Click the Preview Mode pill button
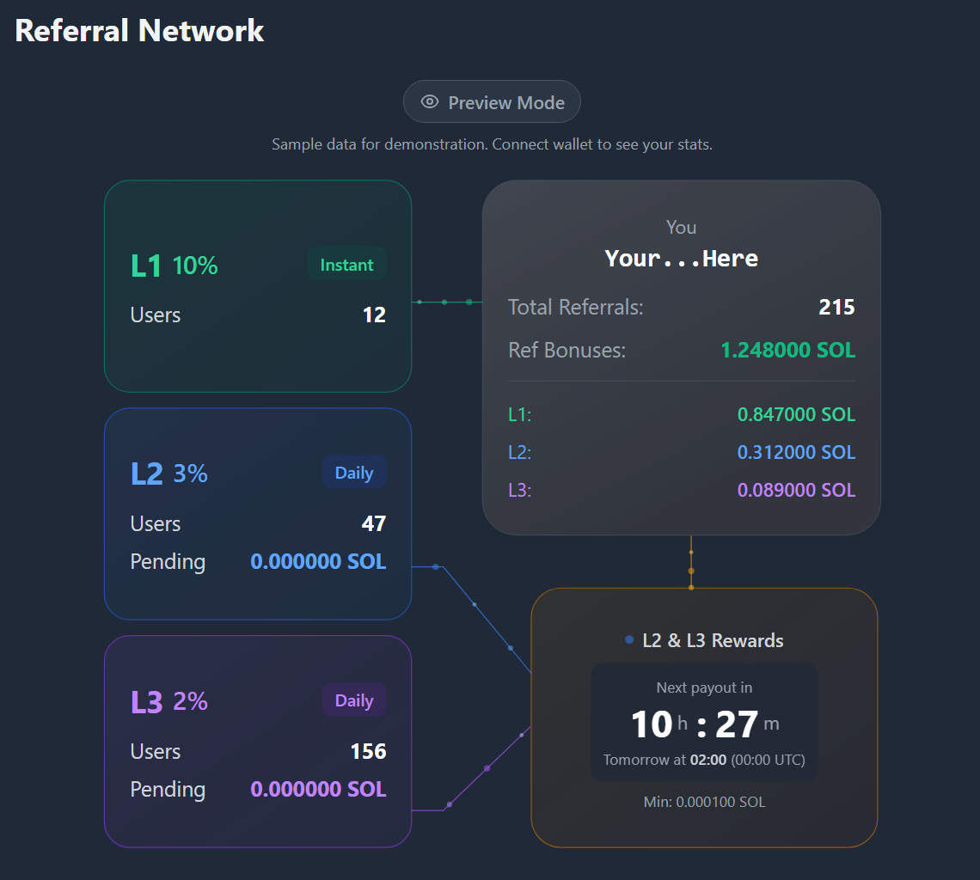The height and width of the screenshot is (880, 980). [x=492, y=102]
